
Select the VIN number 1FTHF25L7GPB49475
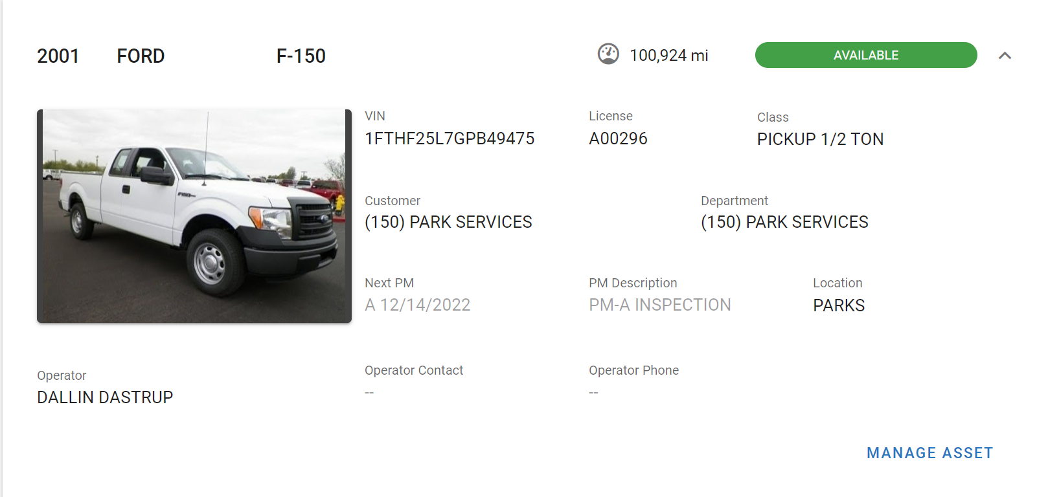pyautogui.click(x=450, y=138)
